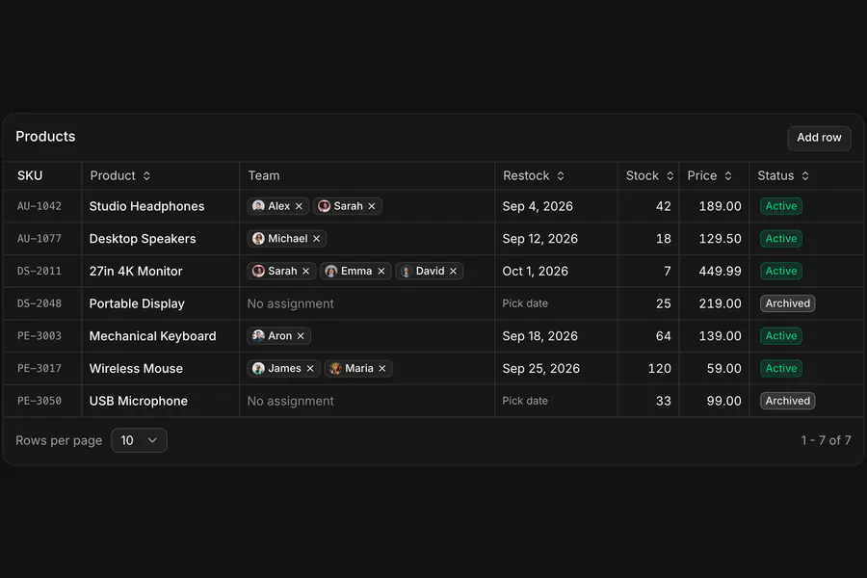
Task: Remove Aron from Mechanical Keyboard team
Action: (x=301, y=336)
